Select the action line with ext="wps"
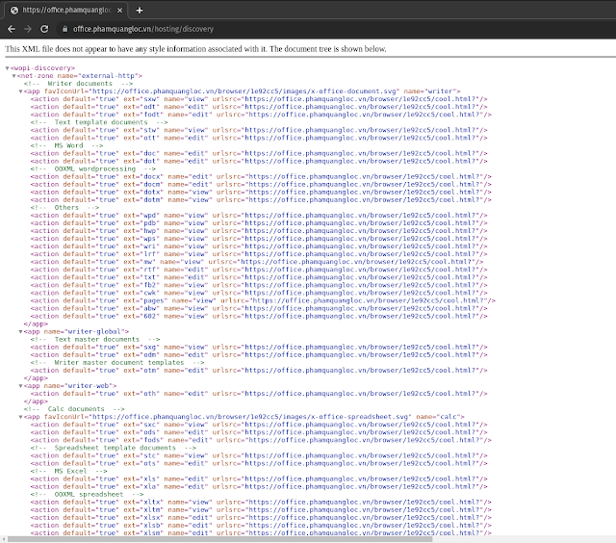This screenshot has height=543, width=616. pos(259,239)
